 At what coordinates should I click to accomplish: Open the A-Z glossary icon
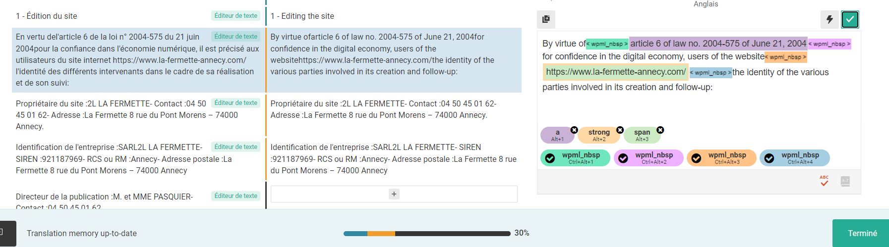[x=845, y=181]
